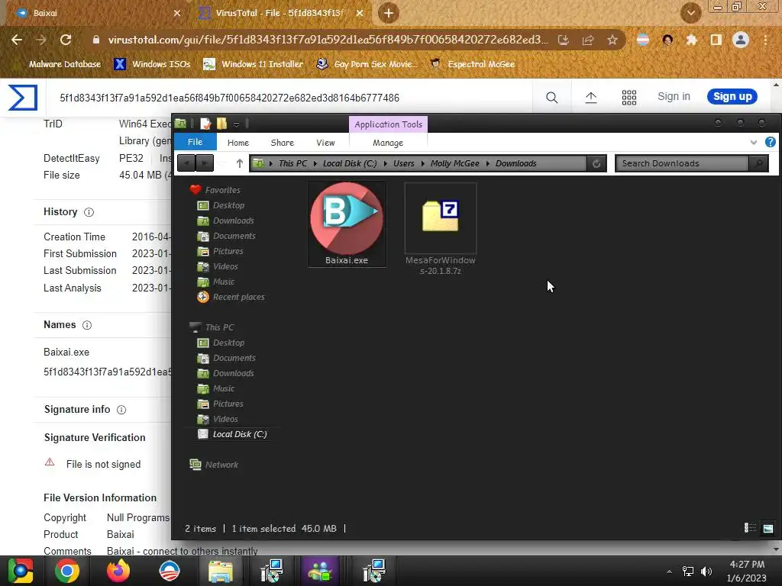Expand the Explorer ribbon chevron

[x=753, y=143]
